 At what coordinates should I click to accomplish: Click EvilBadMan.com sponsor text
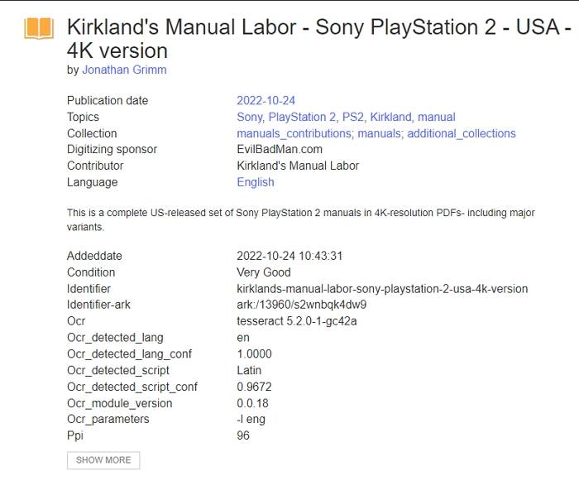click(x=280, y=150)
